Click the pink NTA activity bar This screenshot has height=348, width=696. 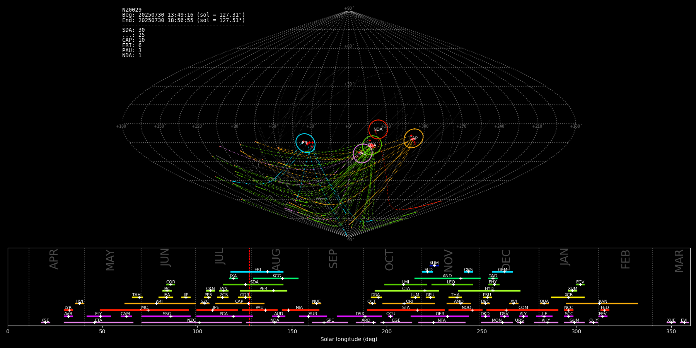click(442, 322)
